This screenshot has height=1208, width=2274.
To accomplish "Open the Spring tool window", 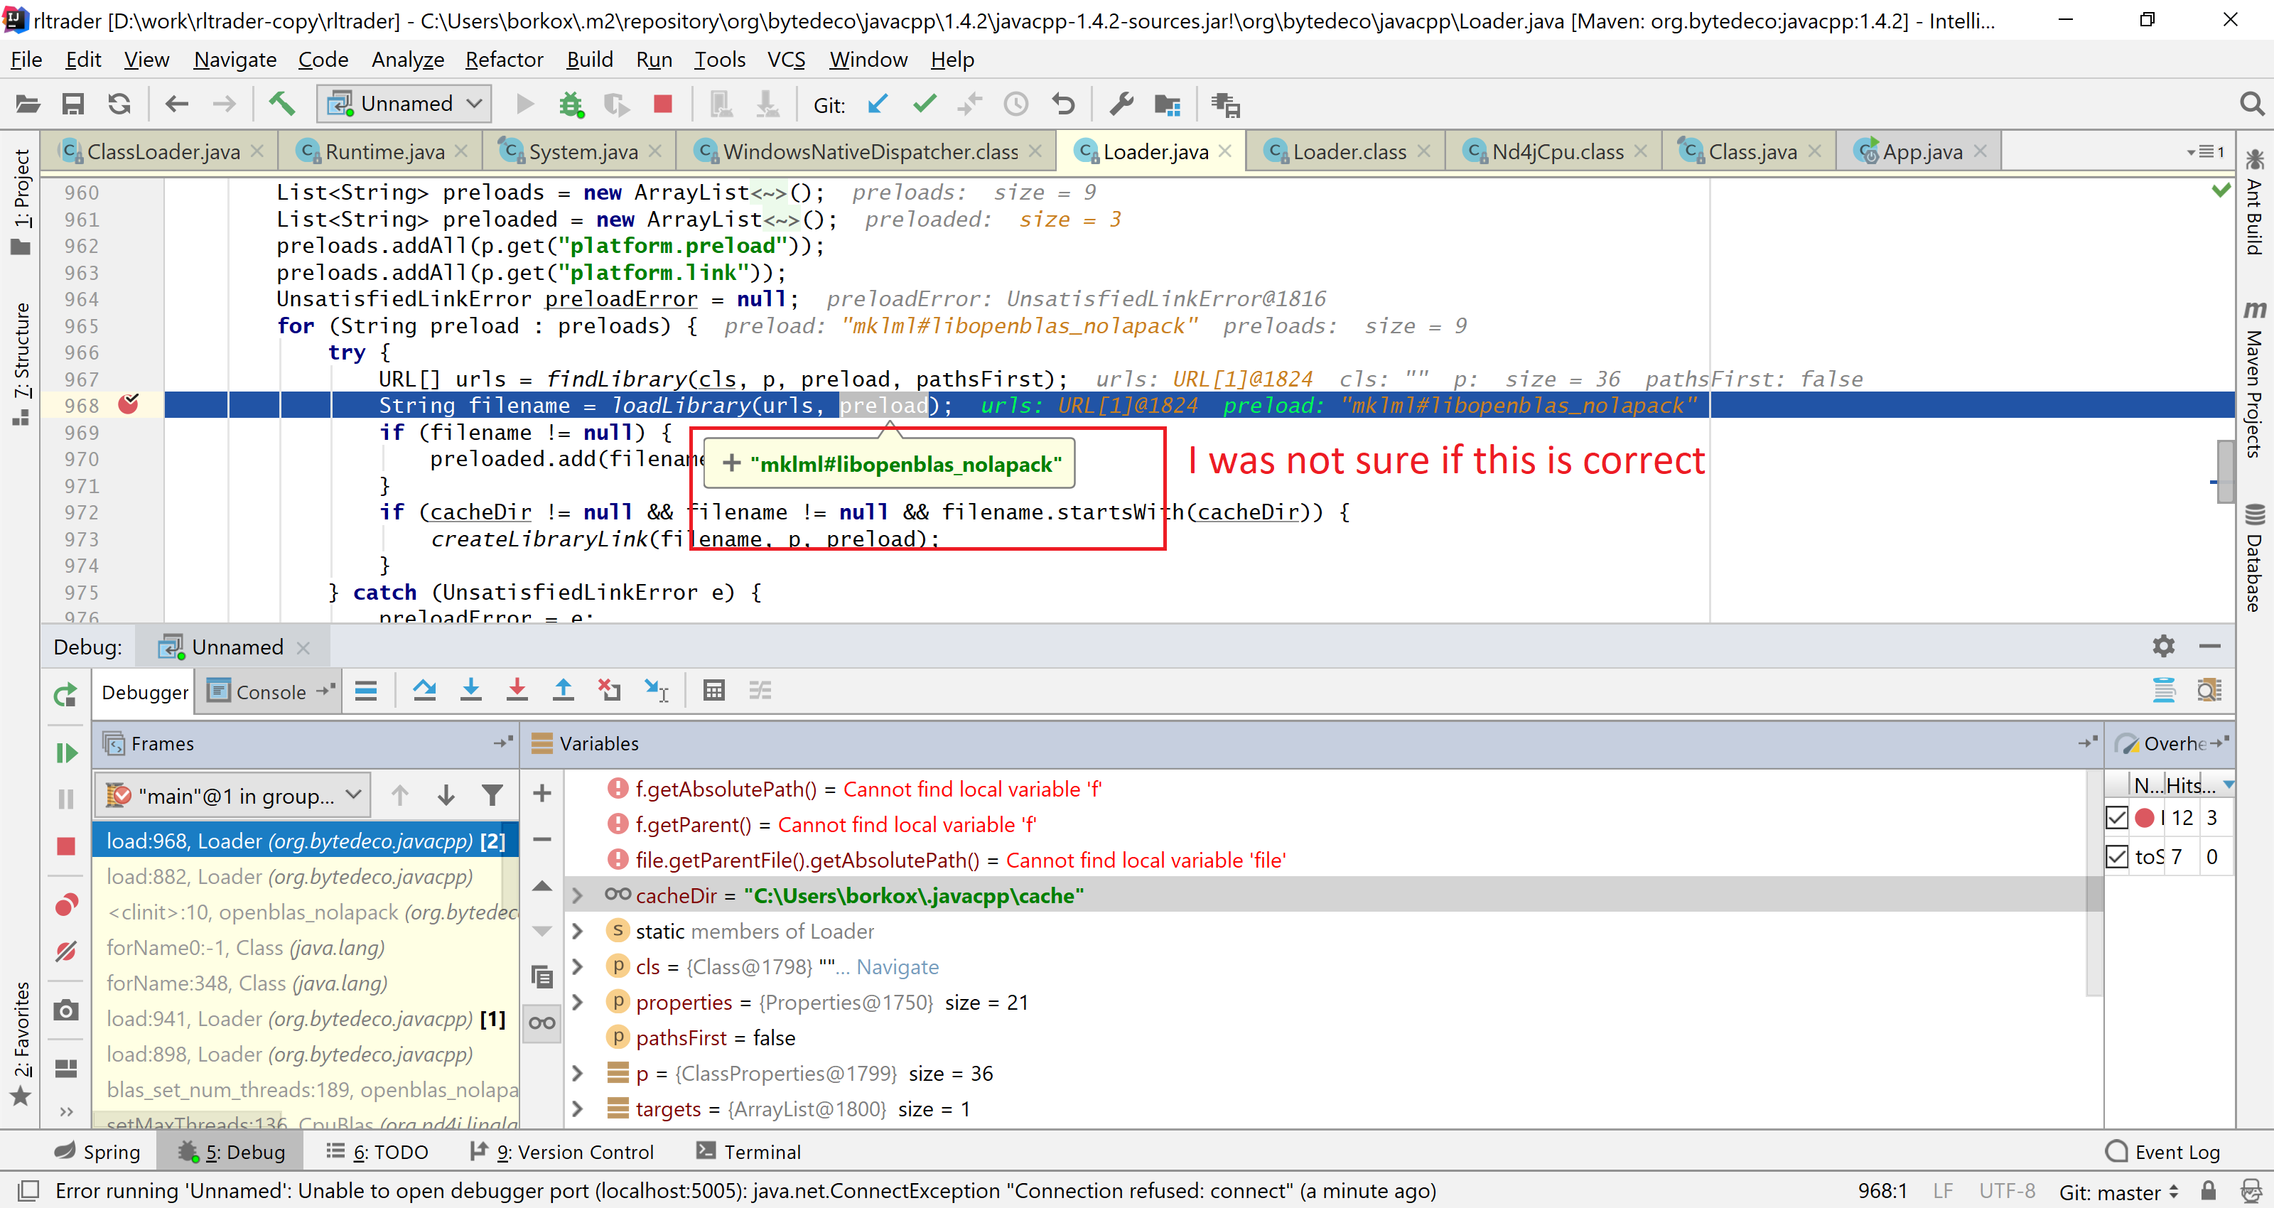I will click(x=97, y=1151).
